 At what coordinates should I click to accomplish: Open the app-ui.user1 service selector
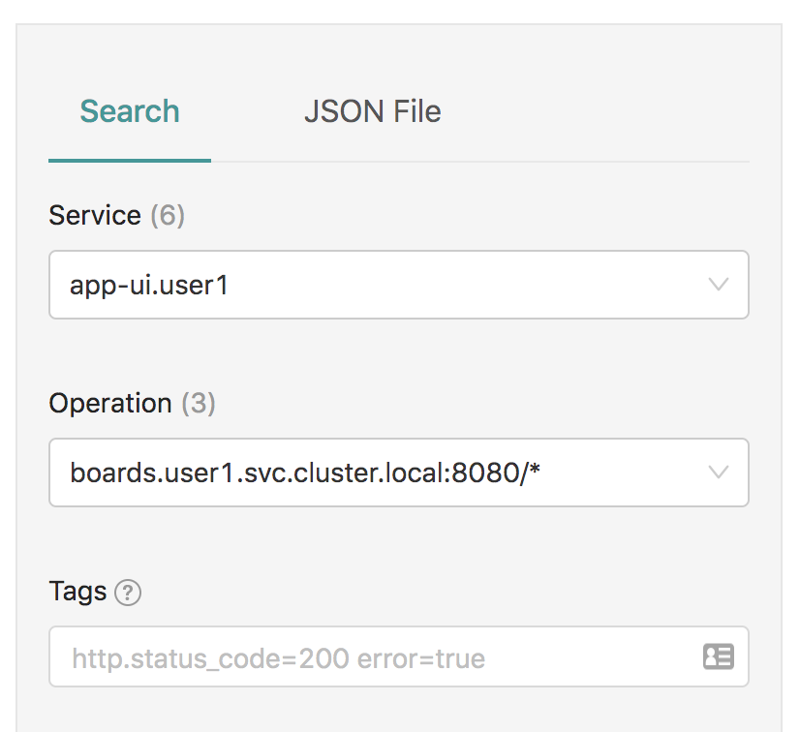point(398,285)
